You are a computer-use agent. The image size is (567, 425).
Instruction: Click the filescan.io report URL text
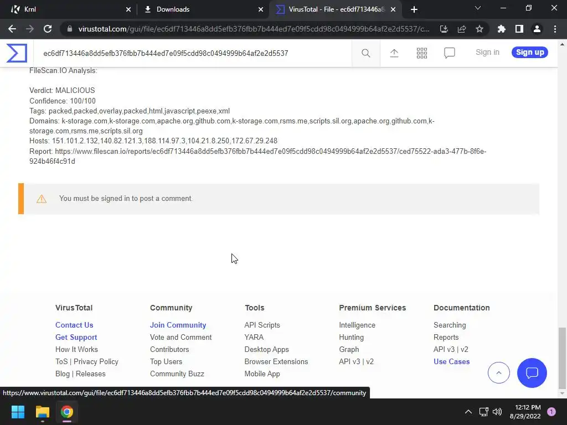(x=258, y=156)
